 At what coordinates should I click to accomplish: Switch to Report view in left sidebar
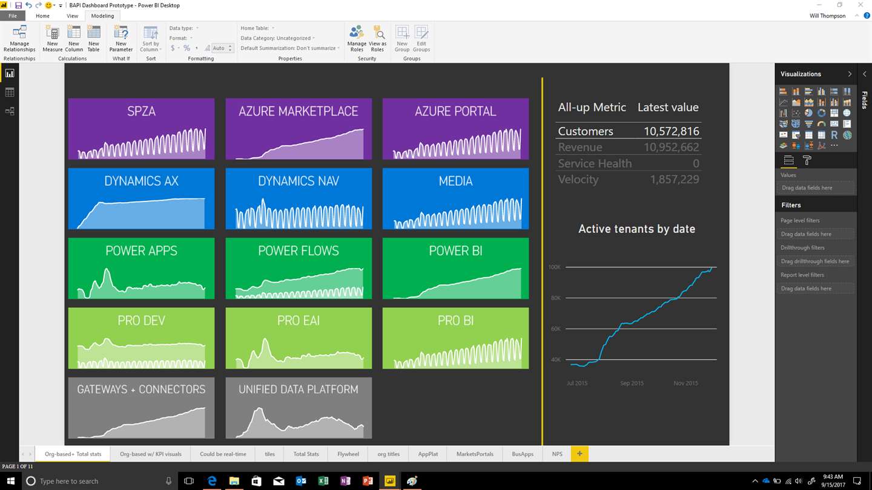[10, 73]
